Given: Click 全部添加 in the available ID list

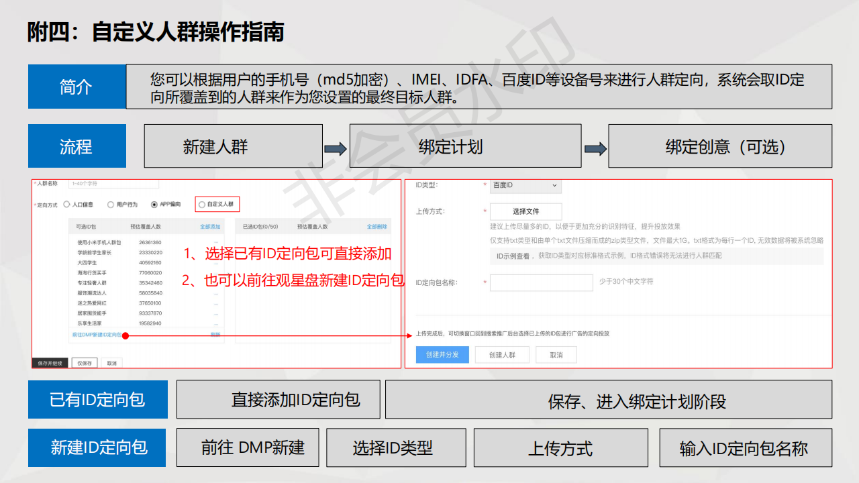Looking at the screenshot, I should click(x=210, y=227).
